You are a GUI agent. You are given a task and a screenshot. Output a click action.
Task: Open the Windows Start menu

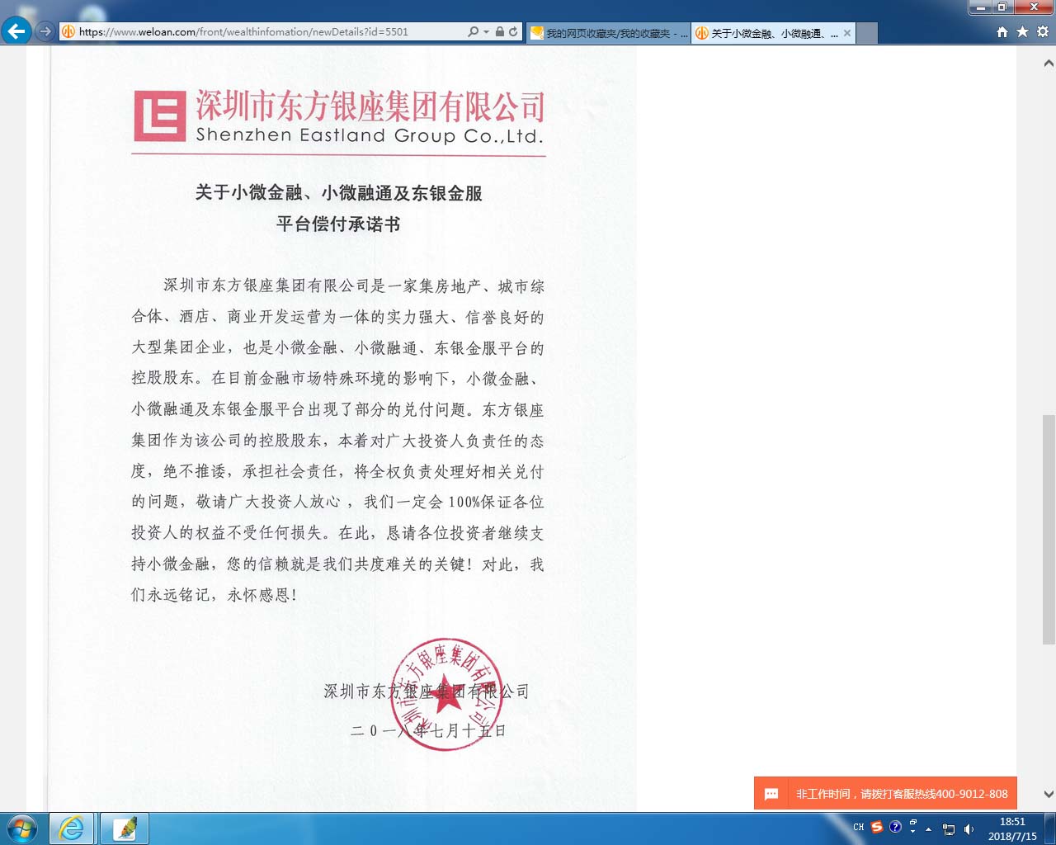tap(22, 828)
